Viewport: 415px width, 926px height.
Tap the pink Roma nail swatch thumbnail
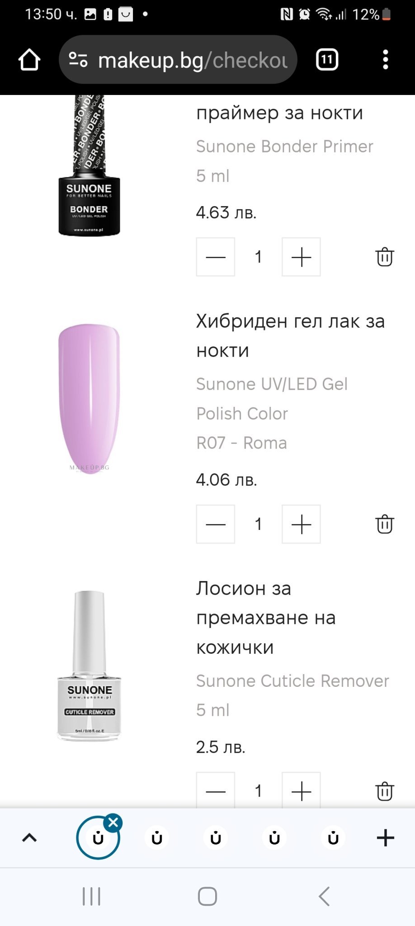[89, 398]
